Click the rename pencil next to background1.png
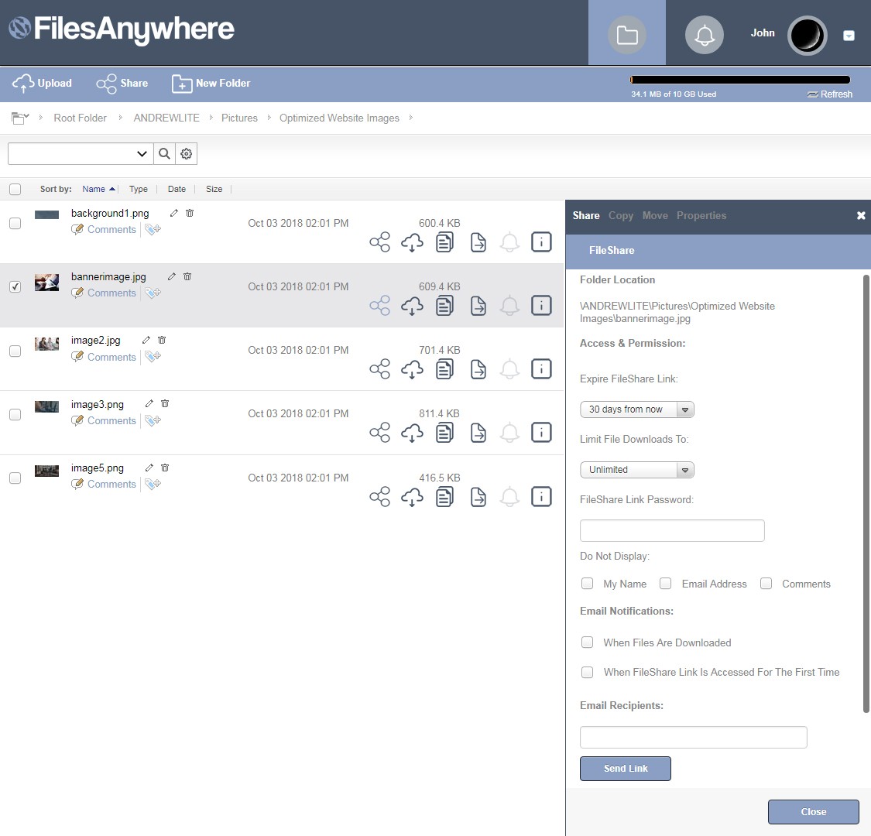The height and width of the screenshot is (836, 871). point(173,212)
